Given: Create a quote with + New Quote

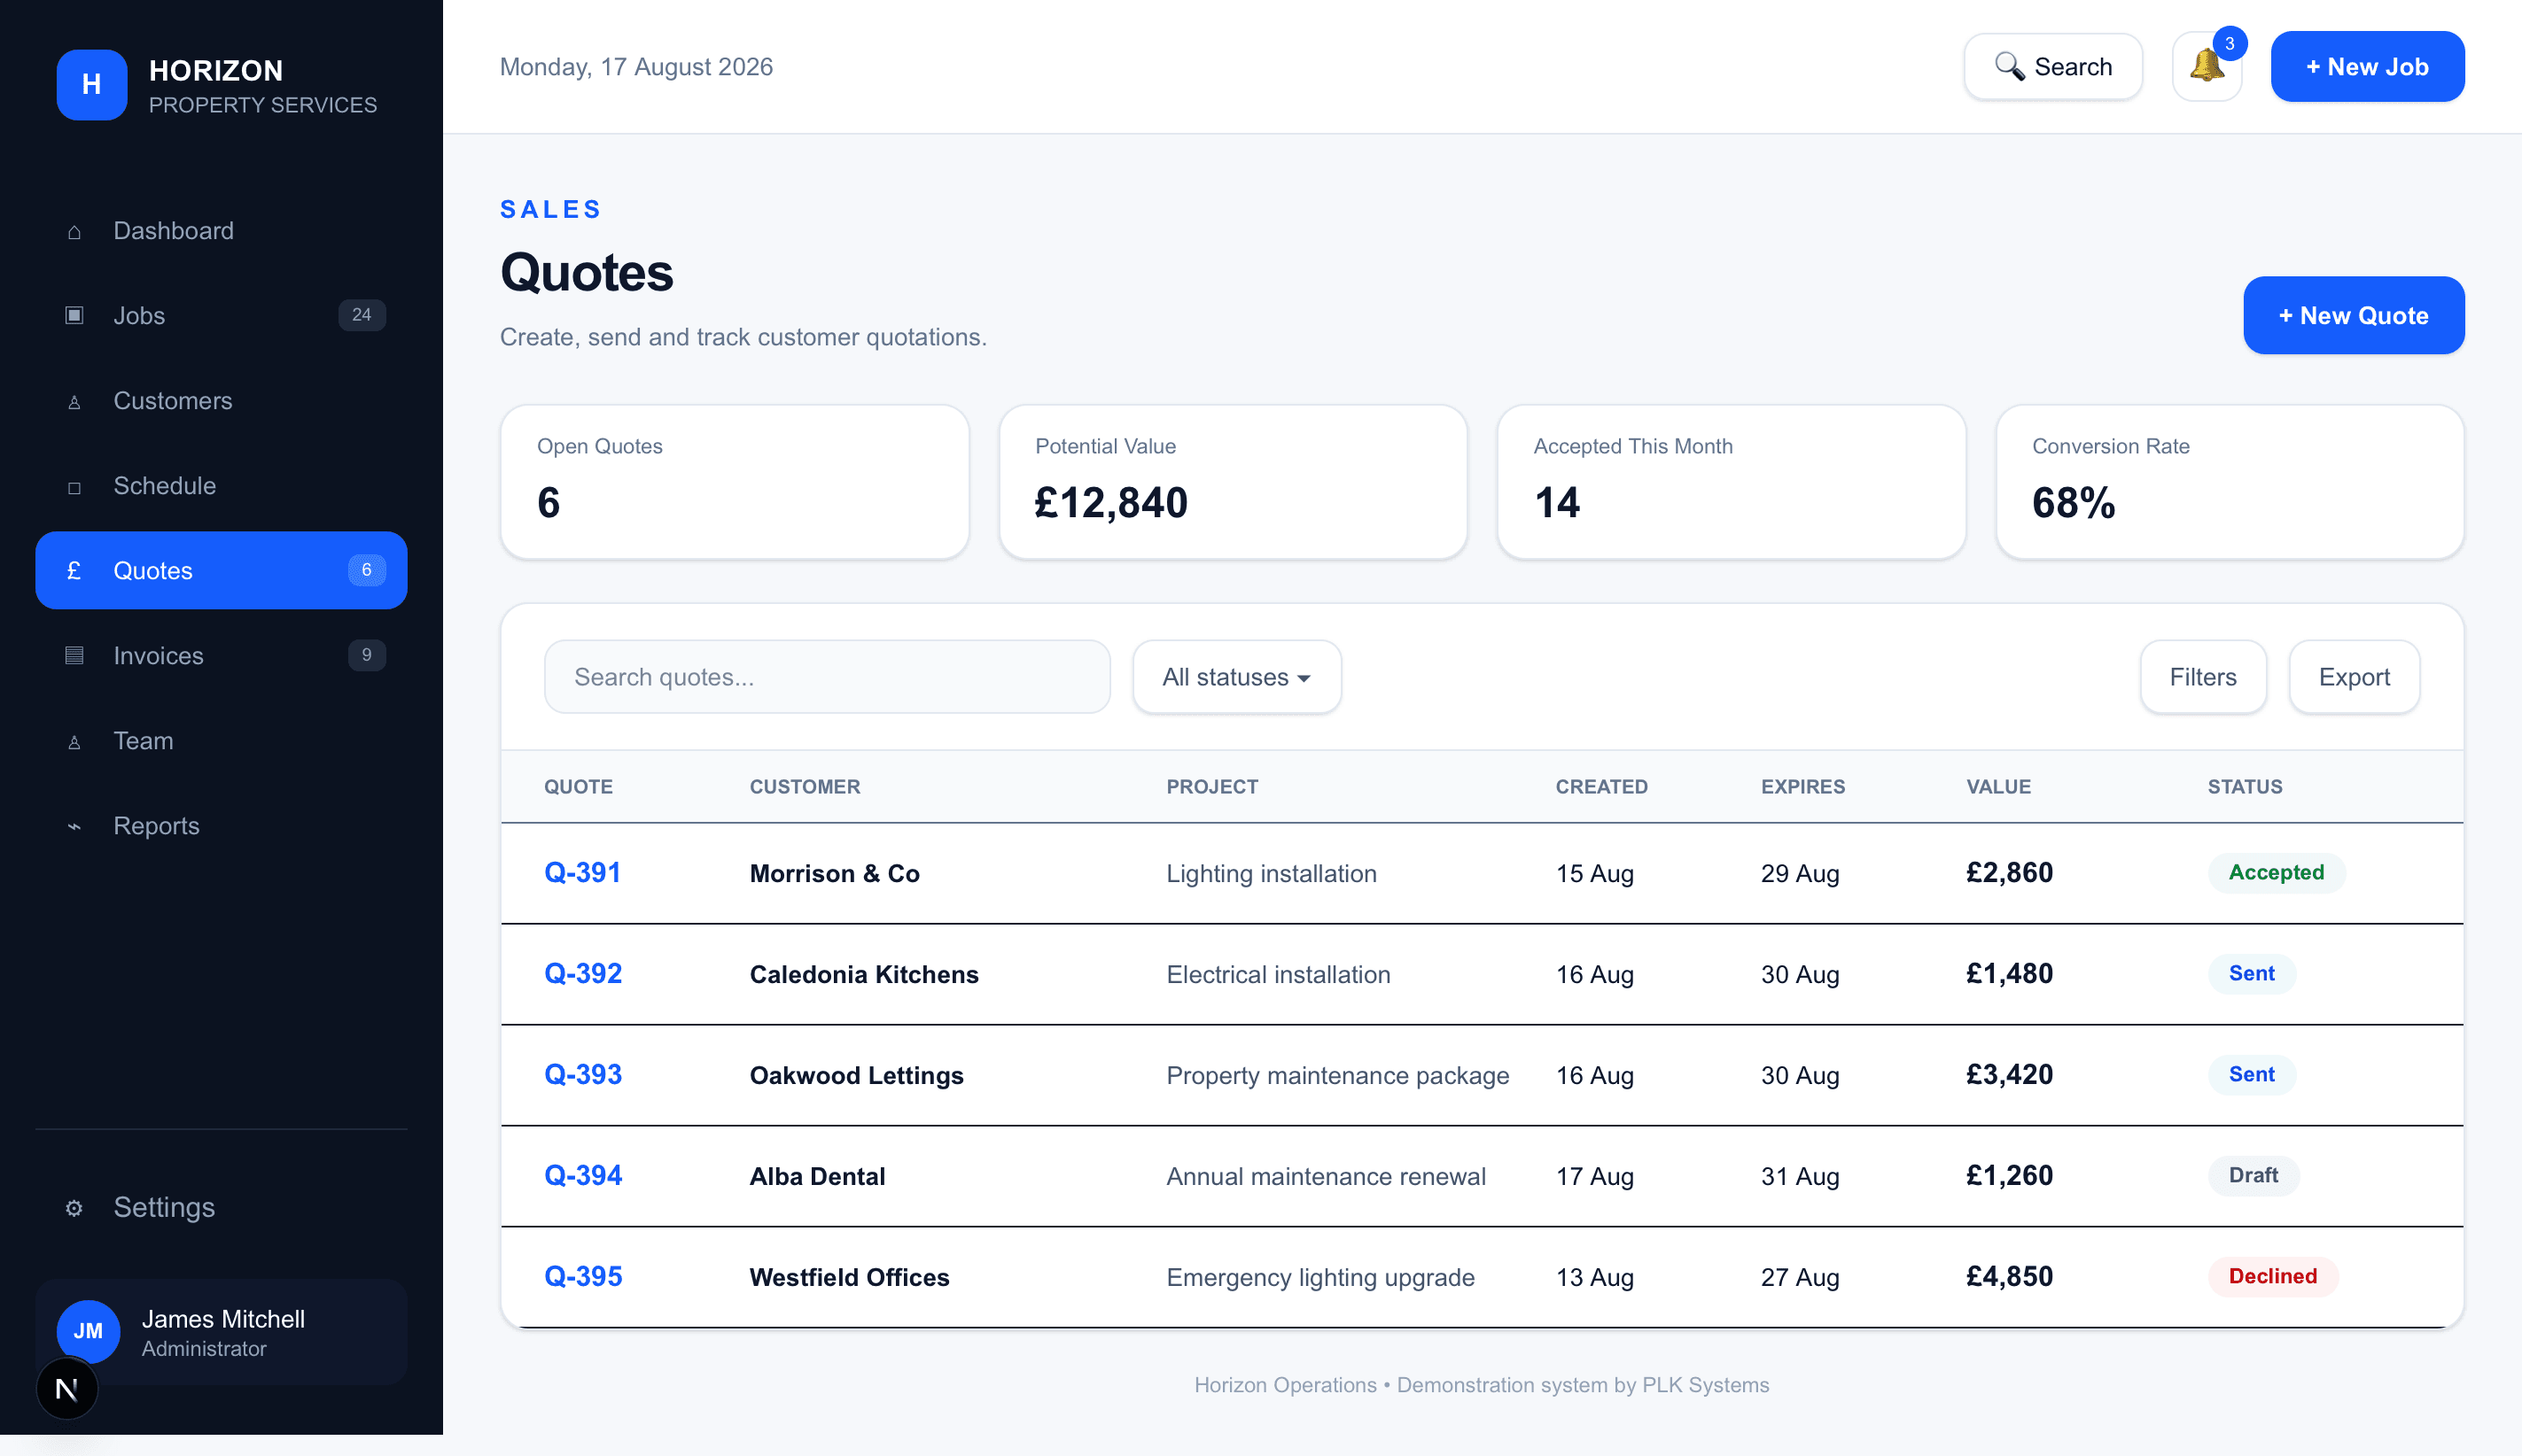Looking at the screenshot, I should click(2353, 315).
